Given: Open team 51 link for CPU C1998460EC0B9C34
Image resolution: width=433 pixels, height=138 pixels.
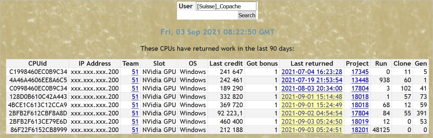Looking at the screenshot, I should [135, 72].
